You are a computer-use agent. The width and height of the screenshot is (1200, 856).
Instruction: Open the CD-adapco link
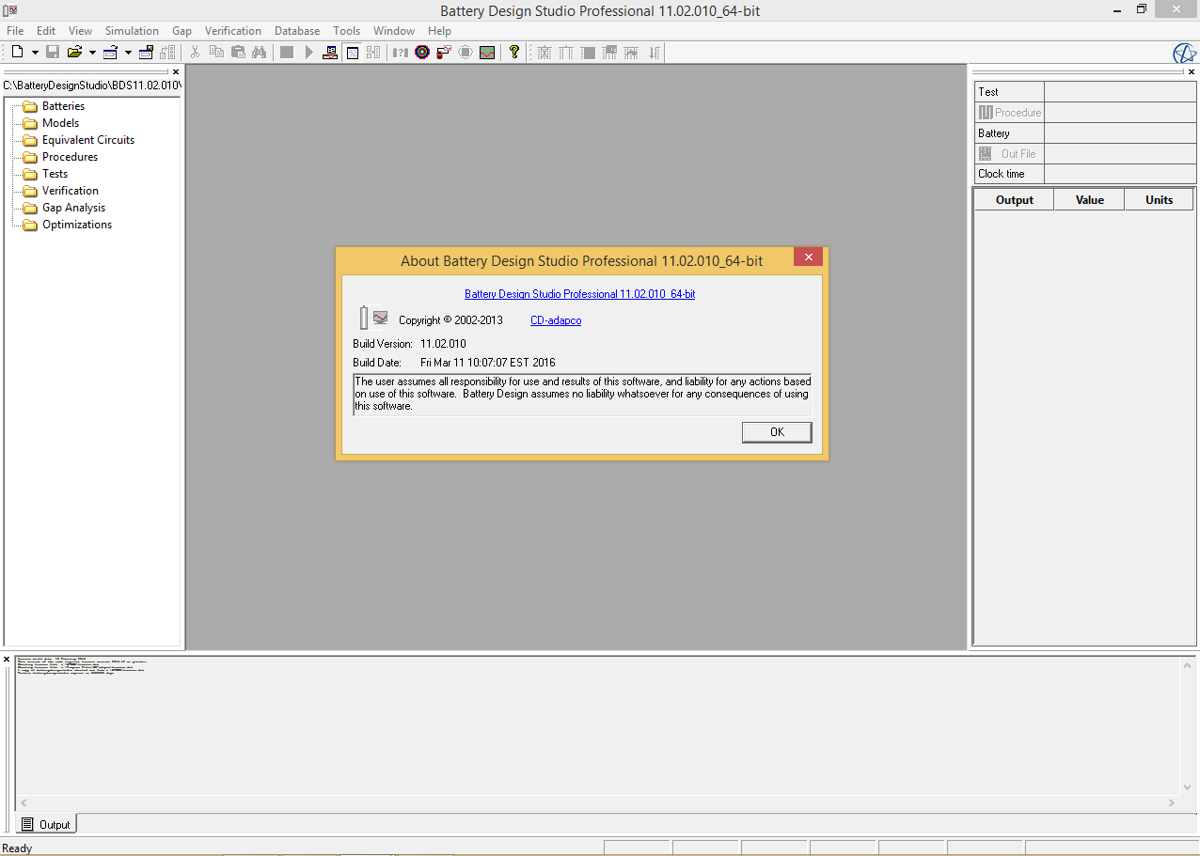coord(556,320)
